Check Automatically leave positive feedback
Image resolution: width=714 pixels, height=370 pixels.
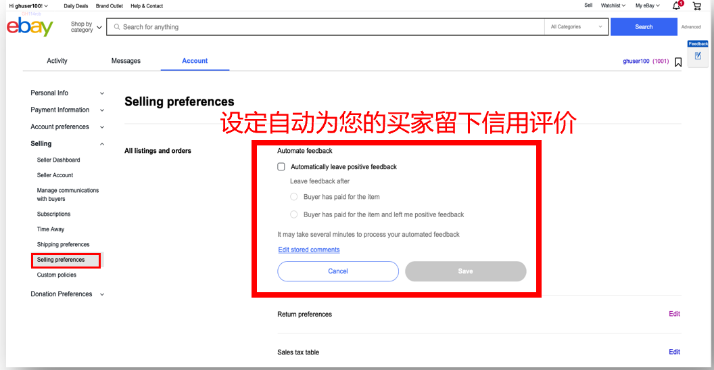[281, 167]
